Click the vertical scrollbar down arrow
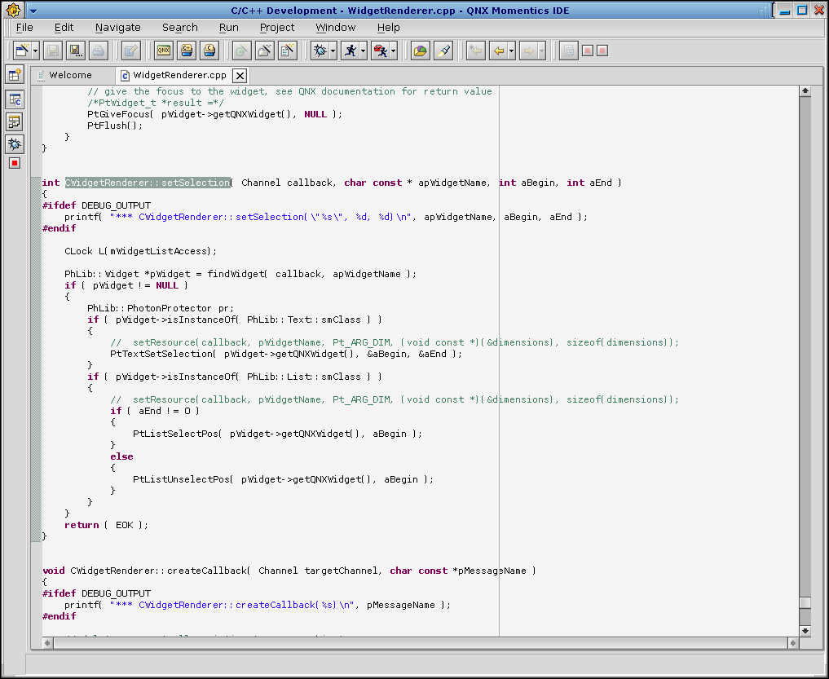829x679 pixels. pyautogui.click(x=805, y=631)
